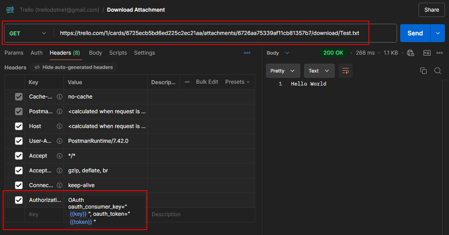
Task: Toggle the Cache-Control header checkbox
Action: 18,97
